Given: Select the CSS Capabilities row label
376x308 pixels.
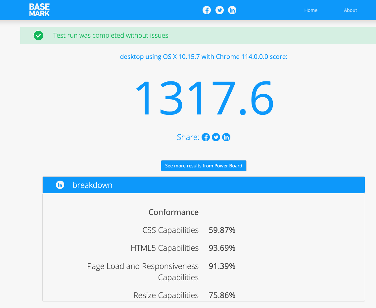Looking at the screenshot, I should pyautogui.click(x=170, y=230).
